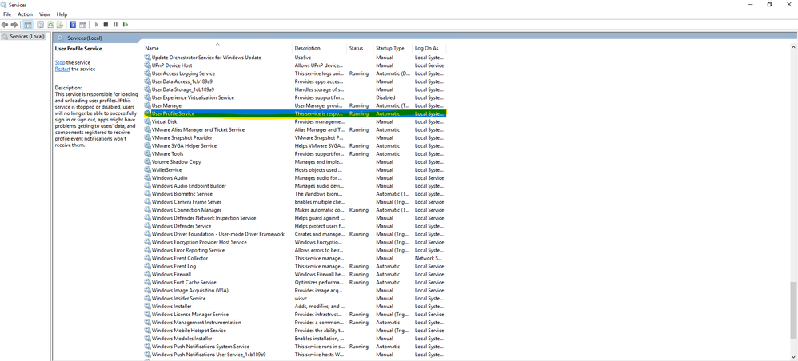Screen dimensions: 798x361
Task: Click gear icon beside UPnP Device Host
Action: click(x=148, y=65)
